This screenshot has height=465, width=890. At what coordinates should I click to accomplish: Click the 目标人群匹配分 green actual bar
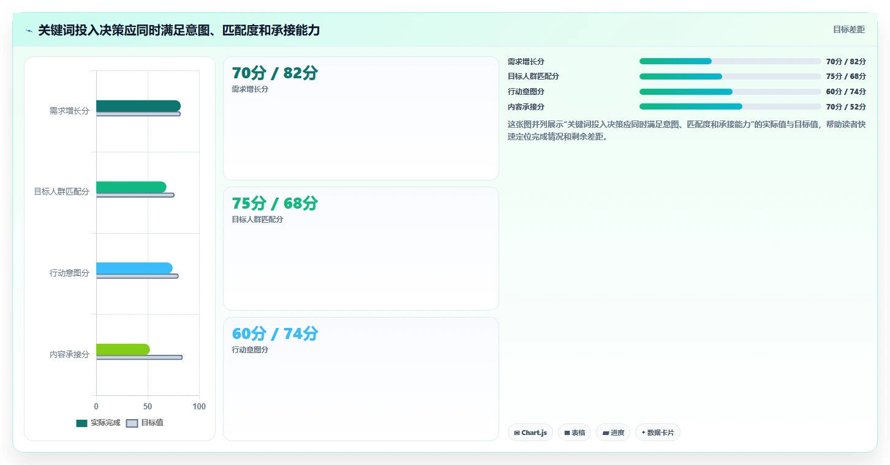[x=131, y=187]
